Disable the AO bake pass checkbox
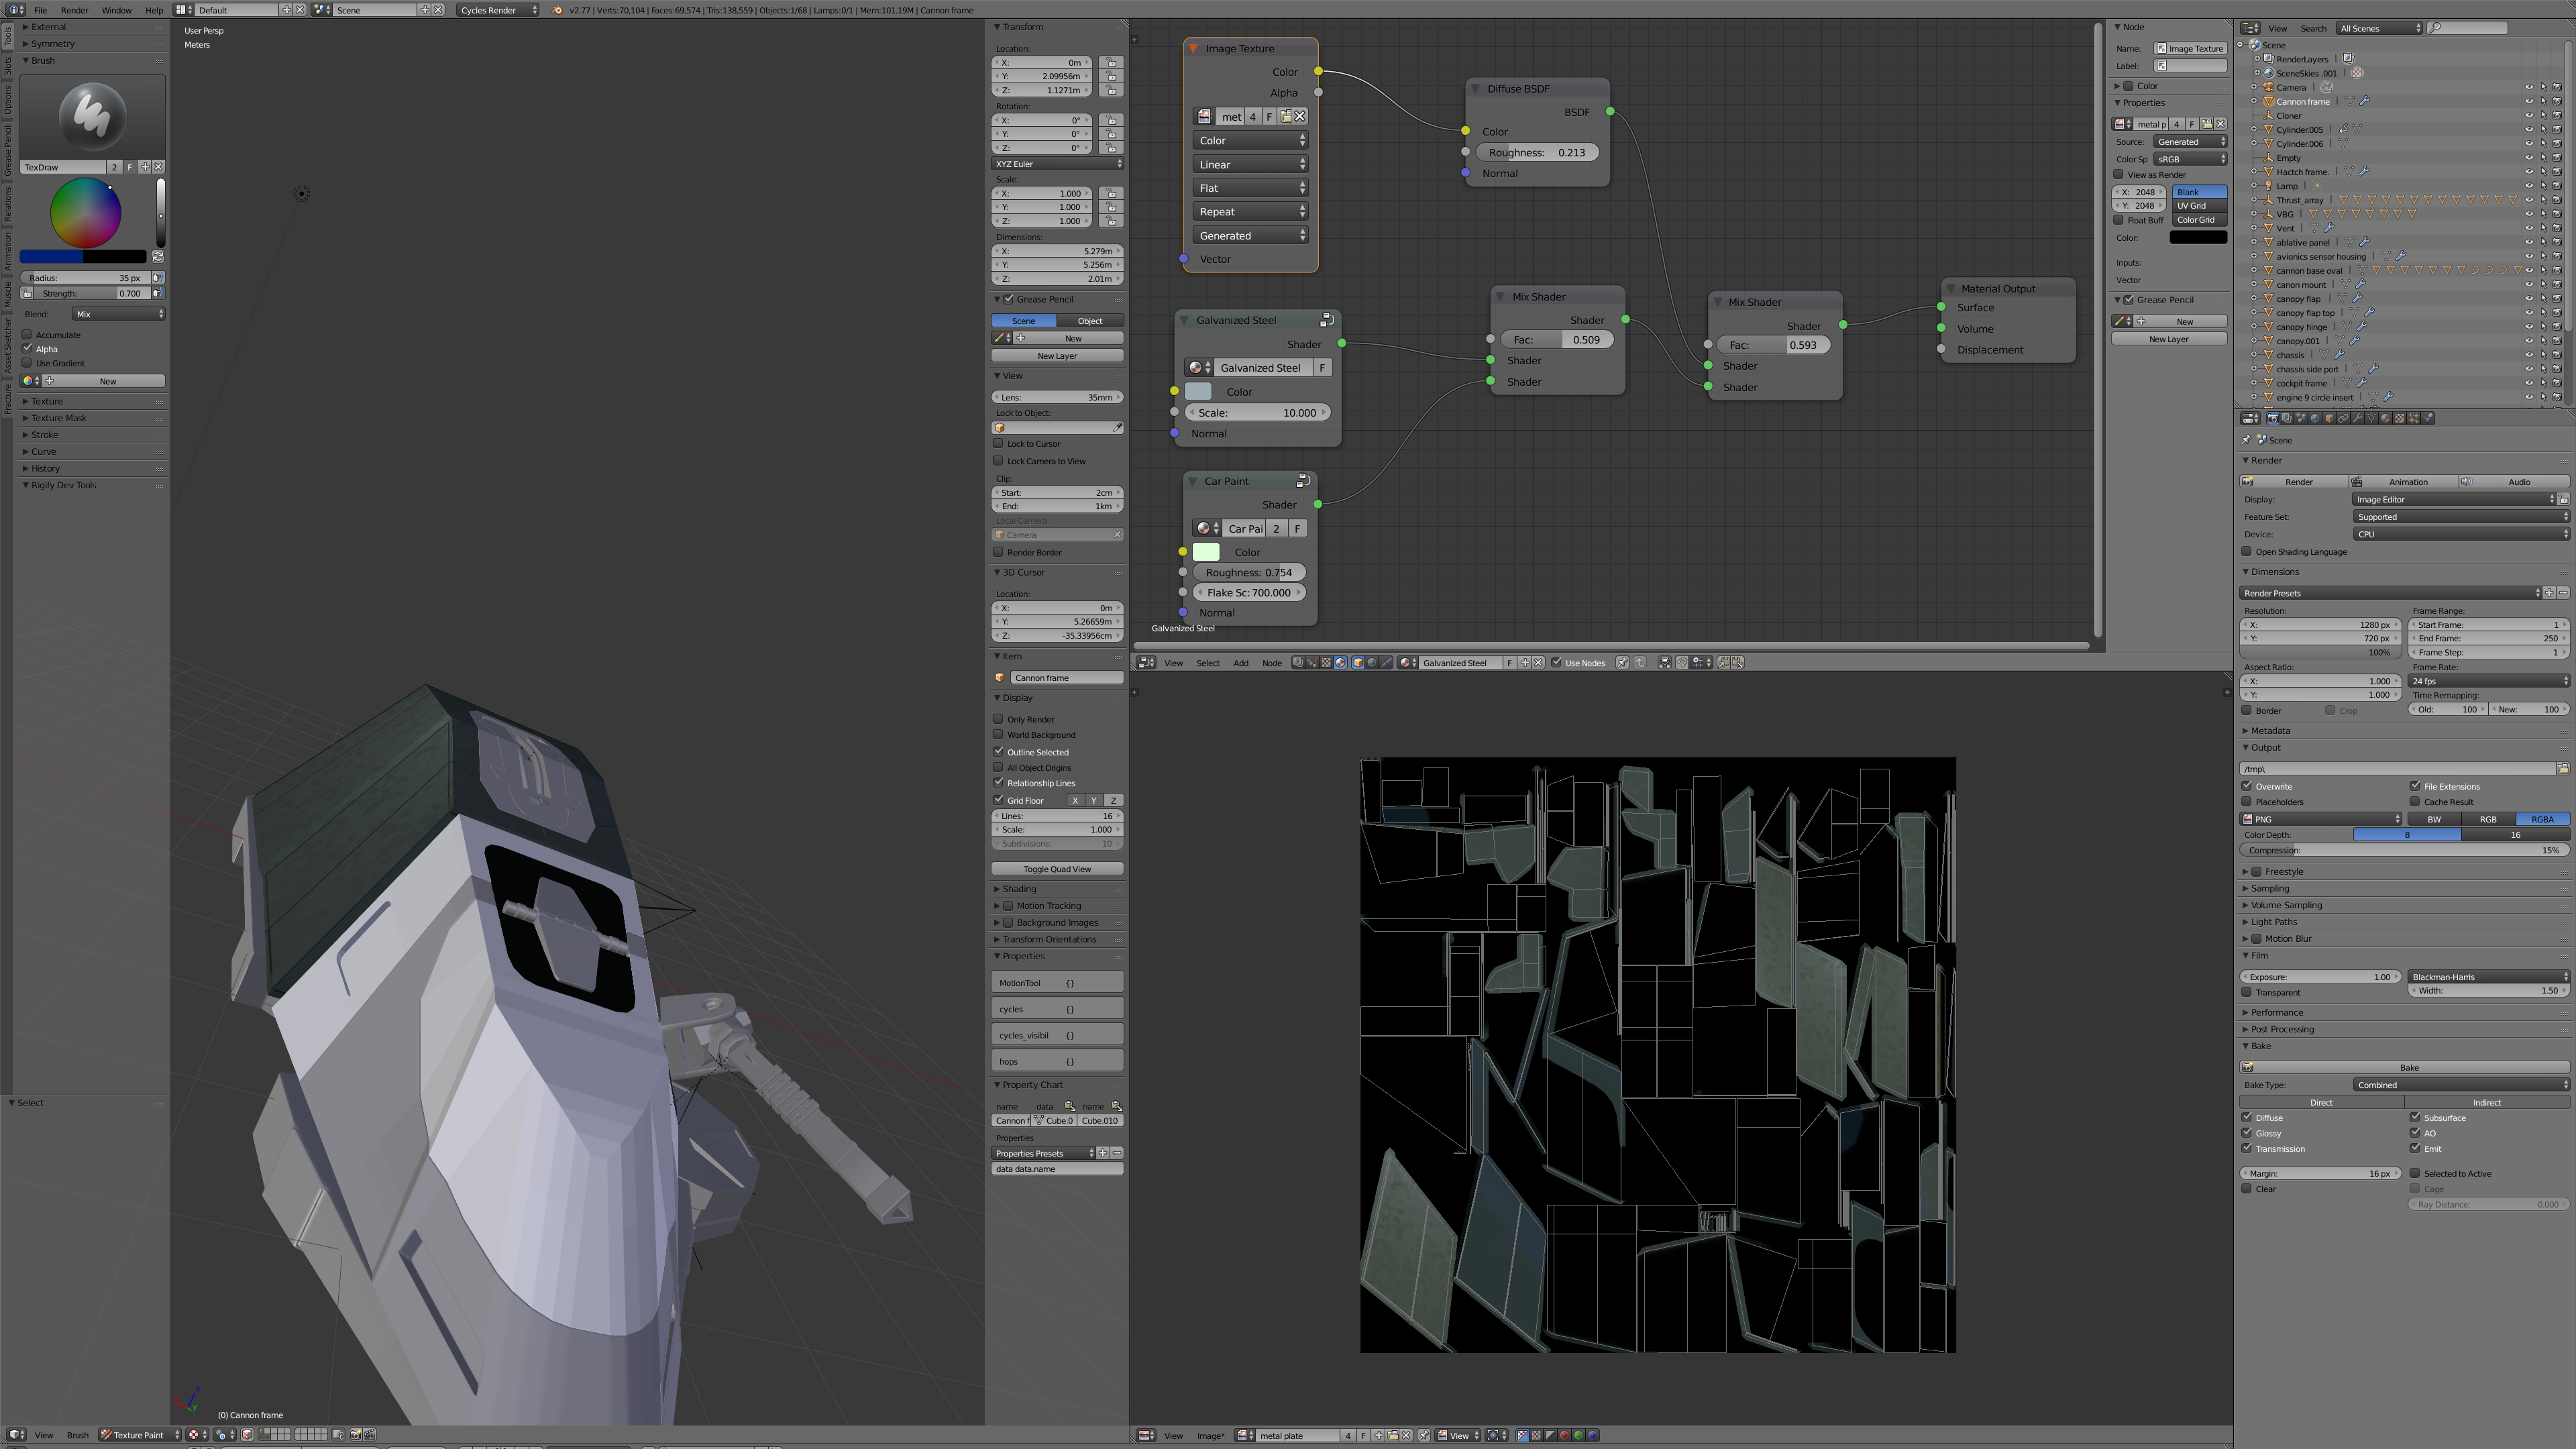2576x1449 pixels. pos(2415,1133)
